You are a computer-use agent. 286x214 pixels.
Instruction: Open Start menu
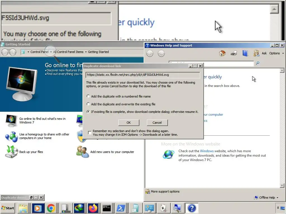pos(8,208)
